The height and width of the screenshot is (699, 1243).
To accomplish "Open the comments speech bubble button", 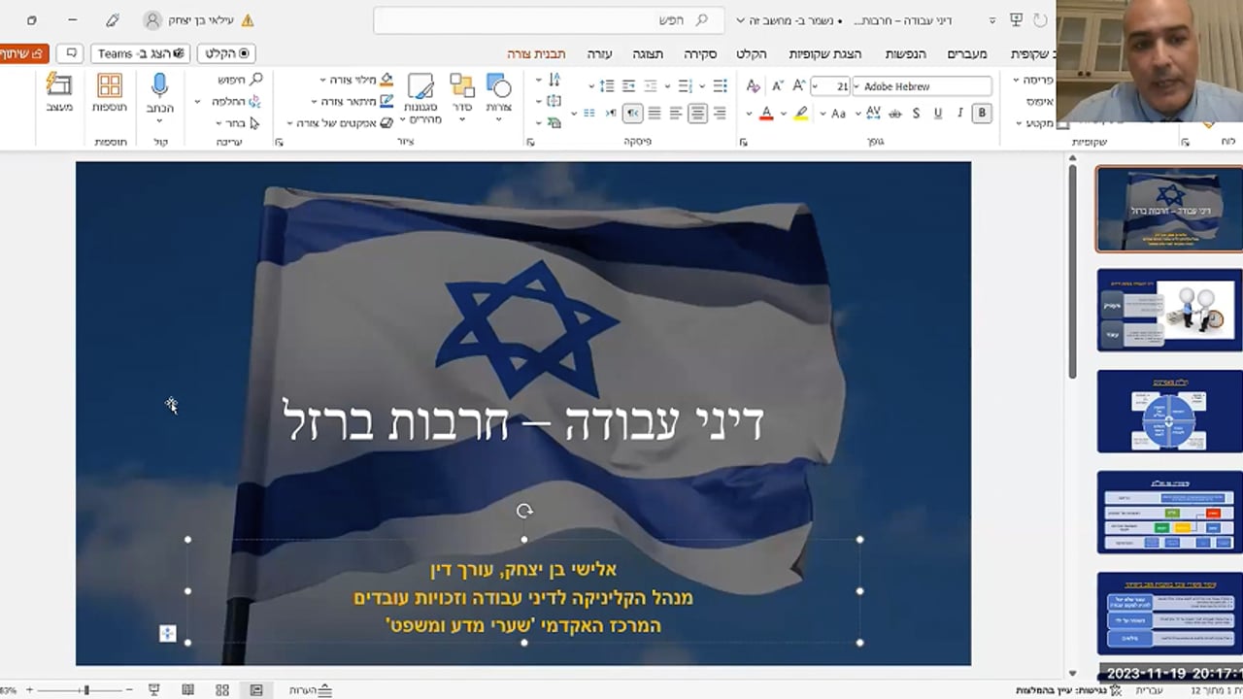I will (x=70, y=53).
